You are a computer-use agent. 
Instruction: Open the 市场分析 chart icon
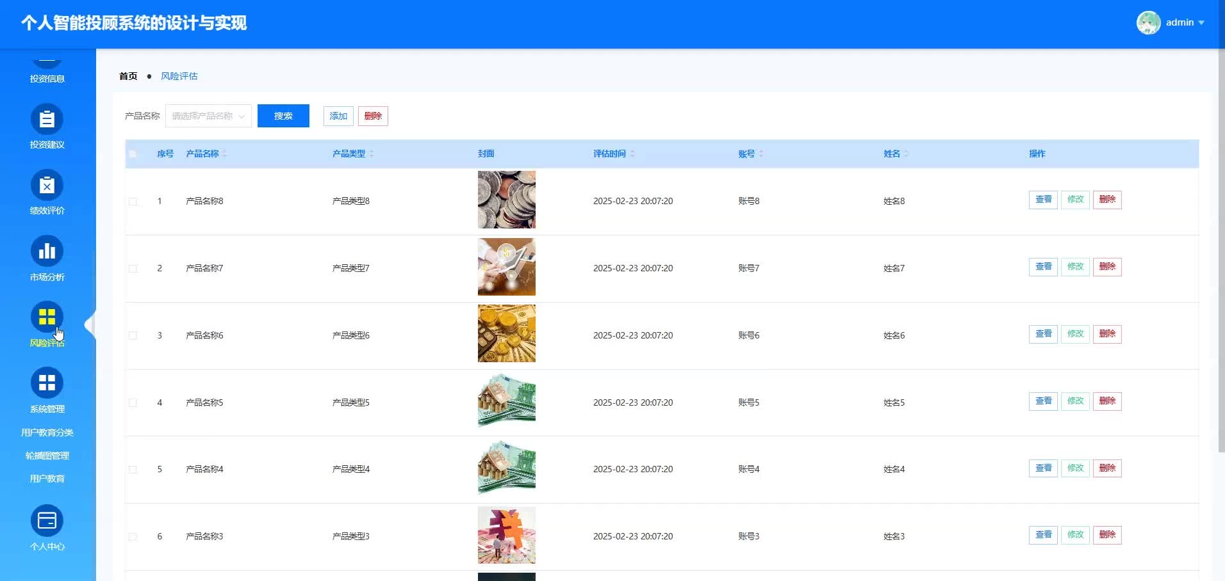click(x=47, y=251)
